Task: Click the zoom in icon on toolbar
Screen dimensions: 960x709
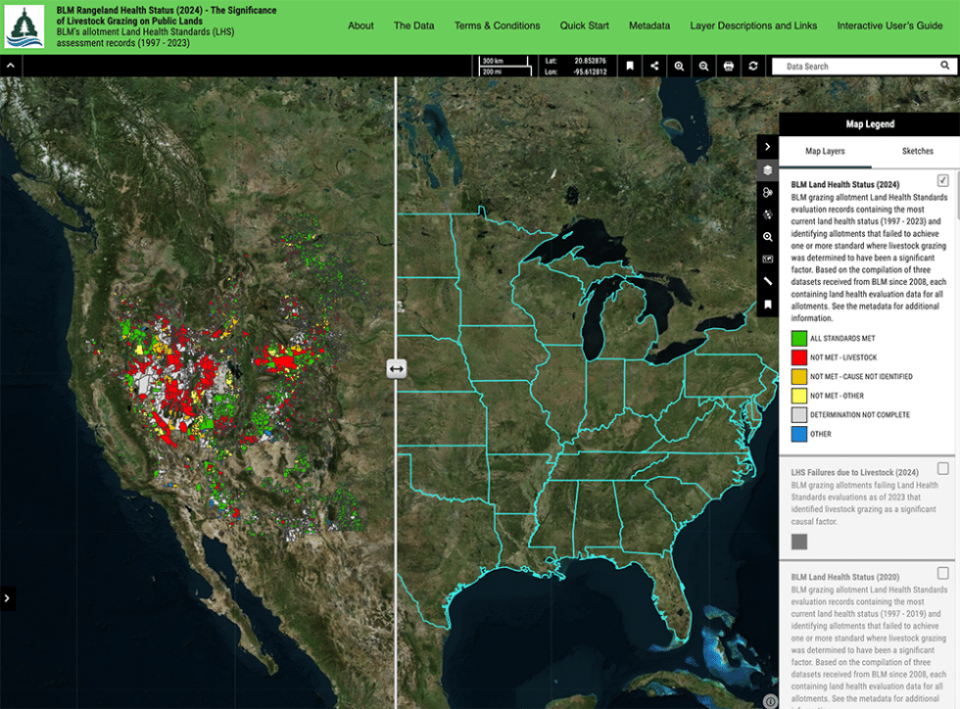Action: tap(680, 66)
